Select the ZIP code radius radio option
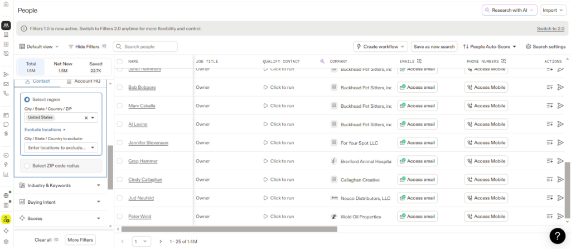571x249 pixels. (x=27, y=166)
